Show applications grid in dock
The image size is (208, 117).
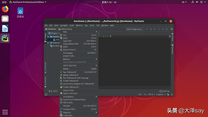point(5,112)
